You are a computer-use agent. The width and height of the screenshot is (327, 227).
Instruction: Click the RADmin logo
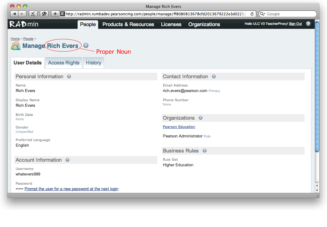24,24
